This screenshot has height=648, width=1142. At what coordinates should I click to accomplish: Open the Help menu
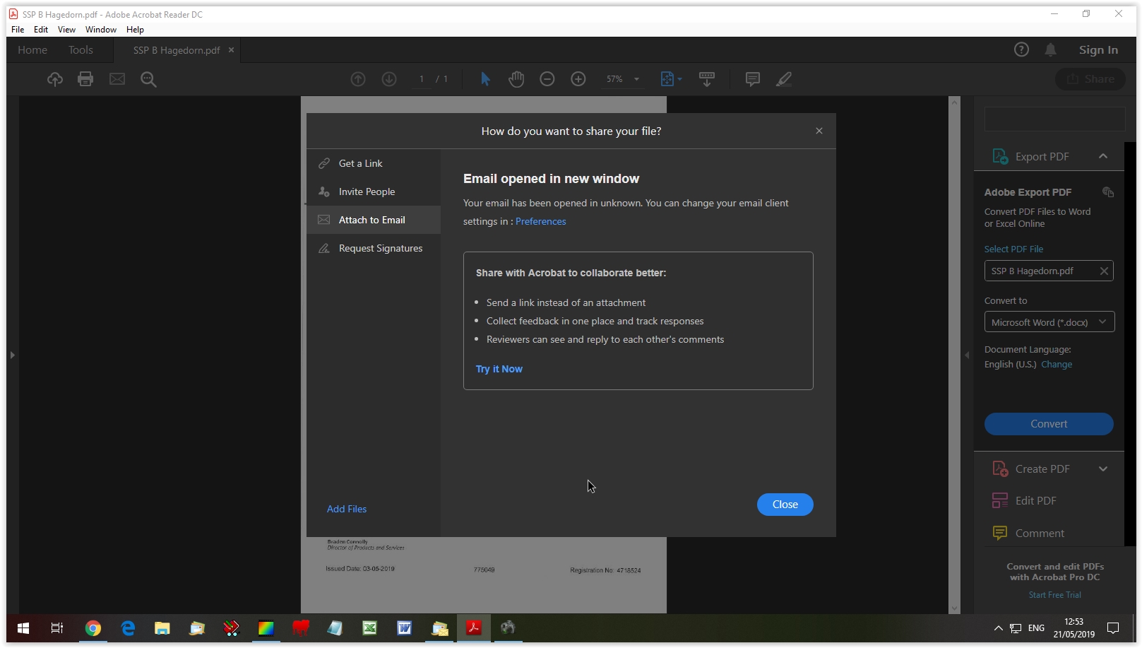[x=135, y=30]
